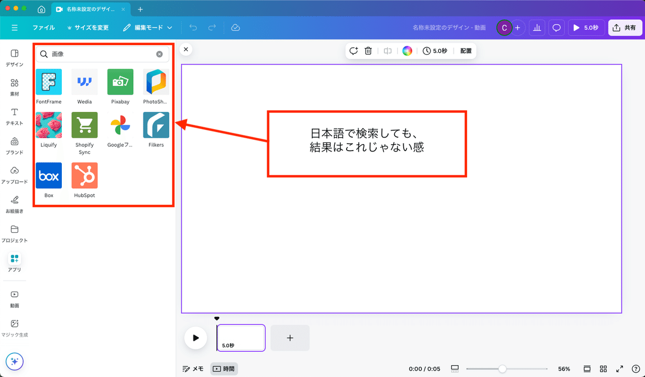Open the FontFrame app

pyautogui.click(x=48, y=82)
